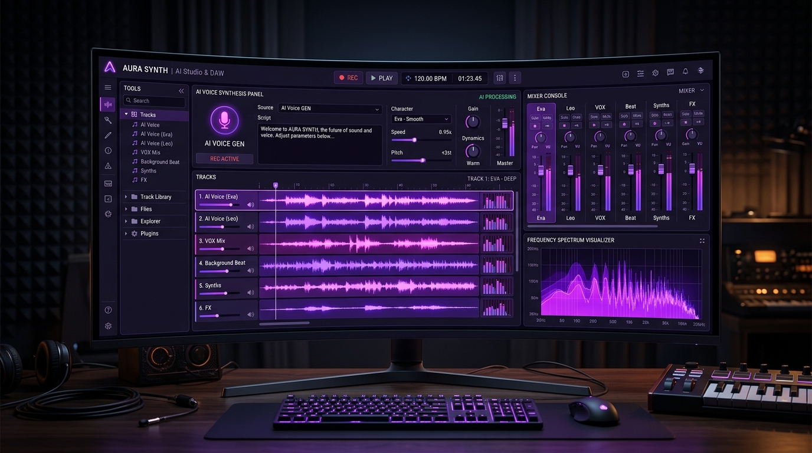Open the notifications bell icon

pyautogui.click(x=685, y=71)
